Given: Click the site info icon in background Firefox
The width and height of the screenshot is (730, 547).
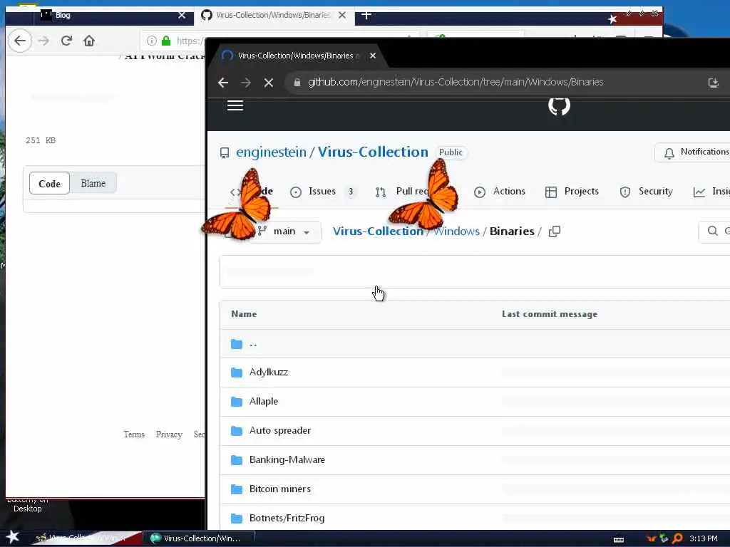Looking at the screenshot, I should 152,41.
